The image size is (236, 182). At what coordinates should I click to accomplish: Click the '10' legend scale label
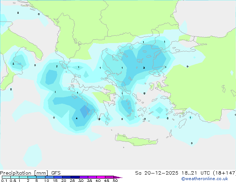[47, 181]
